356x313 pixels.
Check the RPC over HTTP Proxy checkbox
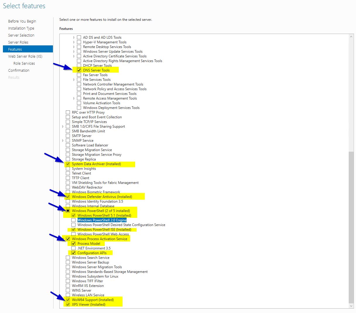pyautogui.click(x=68, y=112)
